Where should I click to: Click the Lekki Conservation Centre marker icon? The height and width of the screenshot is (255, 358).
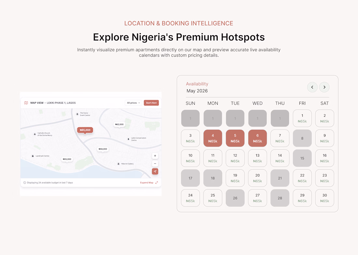(x=128, y=139)
